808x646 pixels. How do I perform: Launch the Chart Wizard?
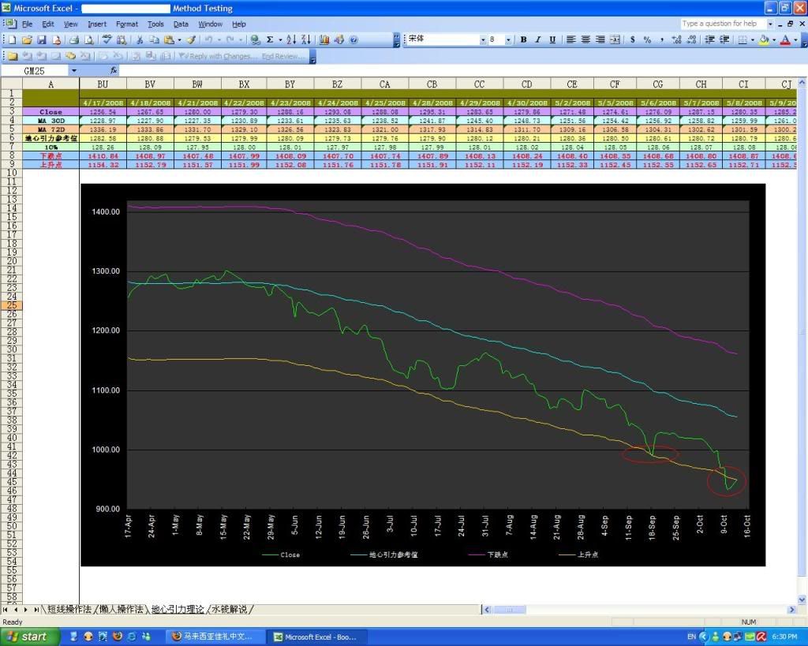[x=324, y=39]
